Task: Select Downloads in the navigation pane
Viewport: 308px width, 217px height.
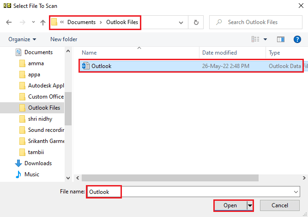Action: click(38, 163)
